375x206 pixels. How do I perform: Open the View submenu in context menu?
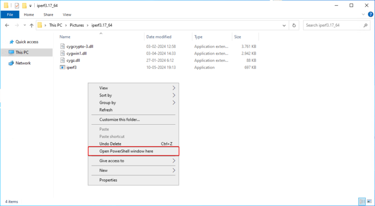click(x=133, y=88)
